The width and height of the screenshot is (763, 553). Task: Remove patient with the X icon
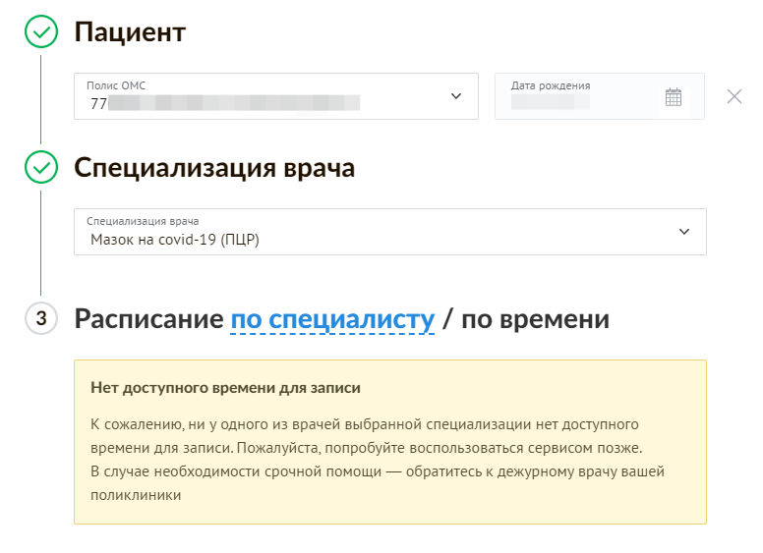(x=734, y=96)
